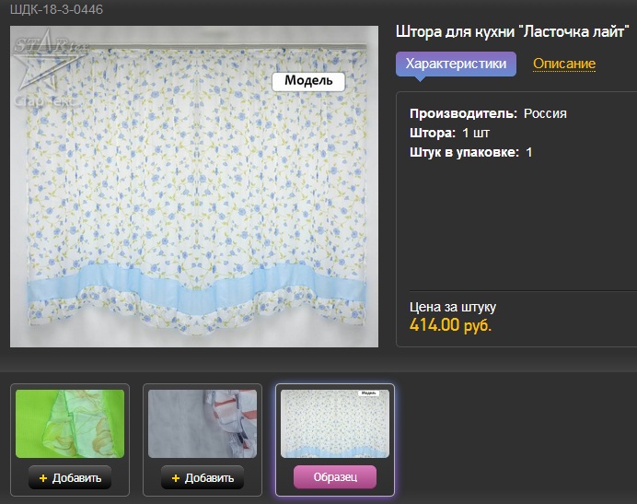Switch to the Описание tab
Image resolution: width=637 pixels, height=504 pixels.
point(564,64)
